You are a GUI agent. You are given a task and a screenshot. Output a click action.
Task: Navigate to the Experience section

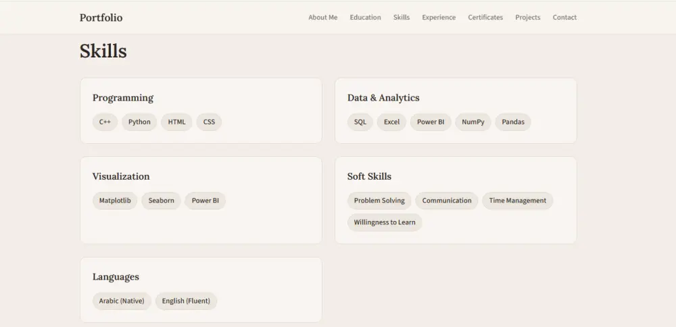(x=439, y=18)
